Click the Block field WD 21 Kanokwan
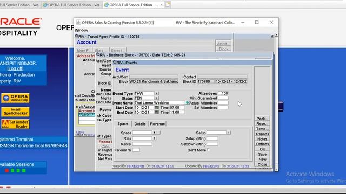The width and height of the screenshot is (346, 194). pos(154,81)
